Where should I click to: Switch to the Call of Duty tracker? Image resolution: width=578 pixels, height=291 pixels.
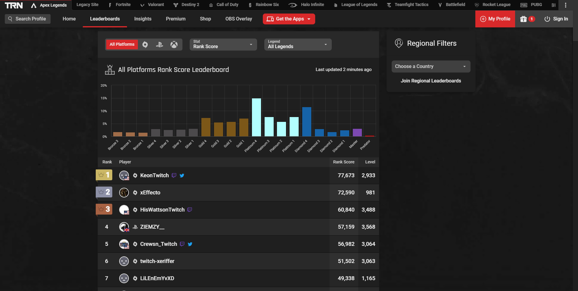click(x=224, y=5)
